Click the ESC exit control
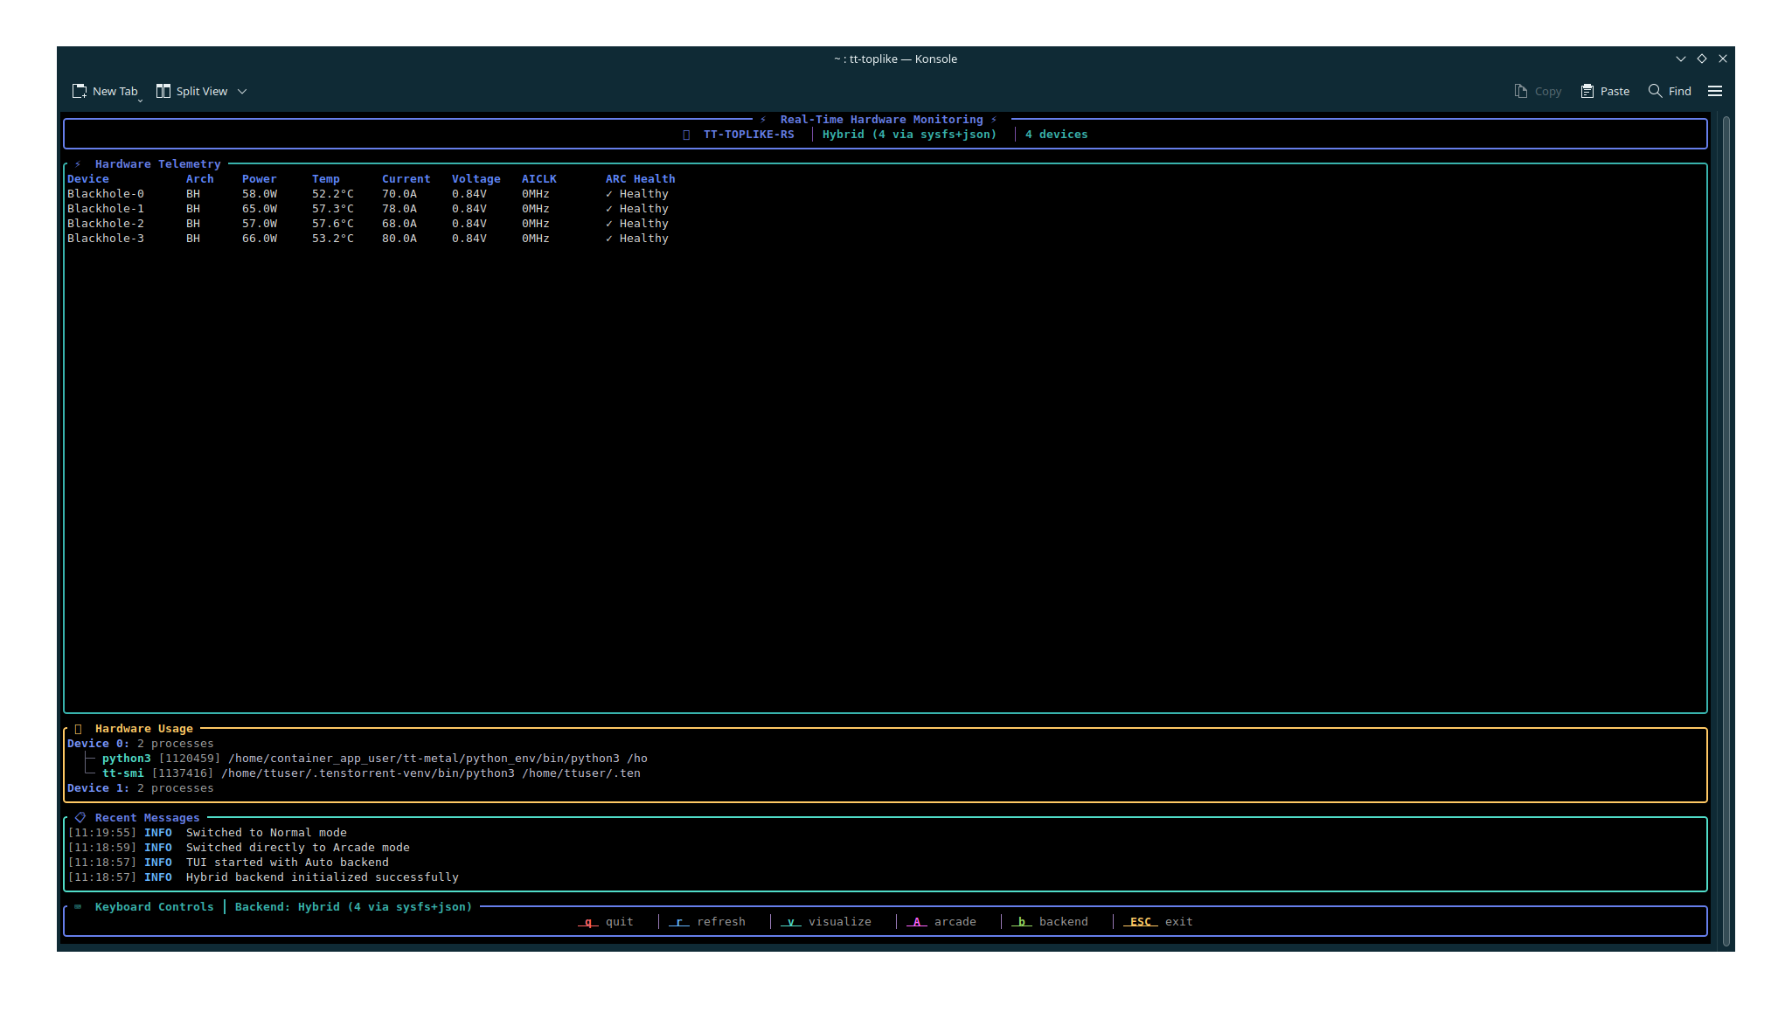 pos(1158,922)
